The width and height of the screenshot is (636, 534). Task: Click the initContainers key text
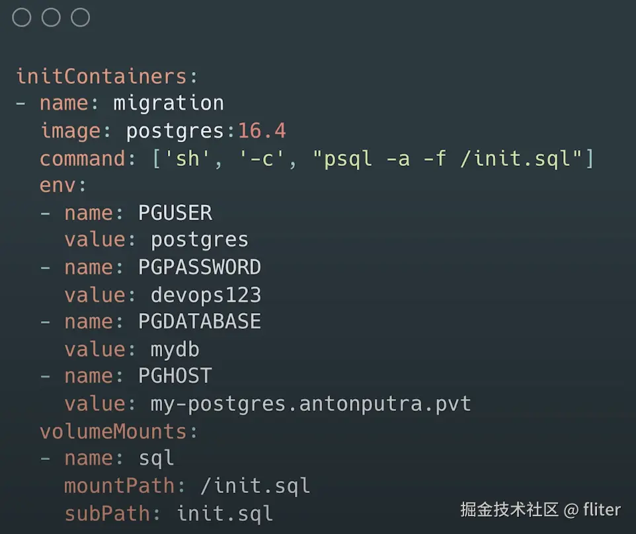pyautogui.click(x=101, y=76)
